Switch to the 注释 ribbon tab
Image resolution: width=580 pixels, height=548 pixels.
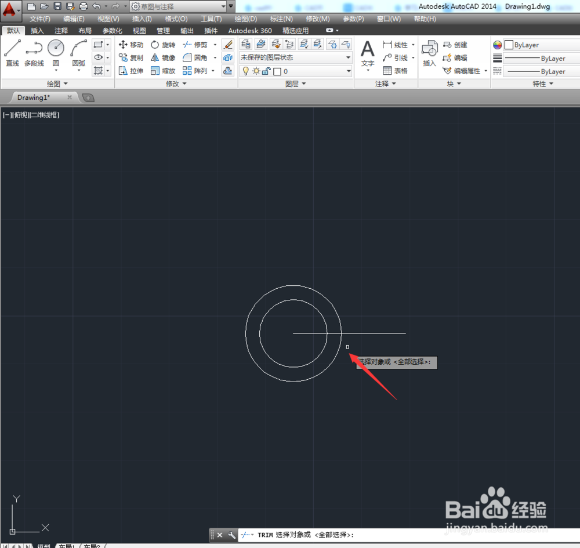pos(61,31)
